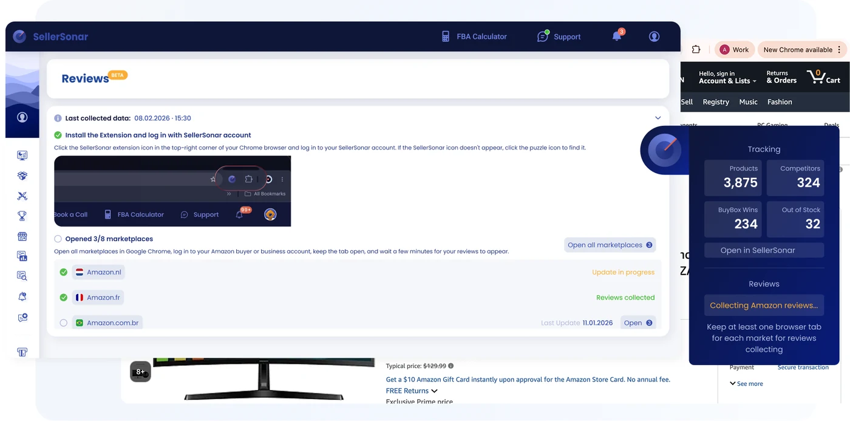850x421 pixels.
Task: Click BuyBox Wins 234 tile
Action: 733,219
